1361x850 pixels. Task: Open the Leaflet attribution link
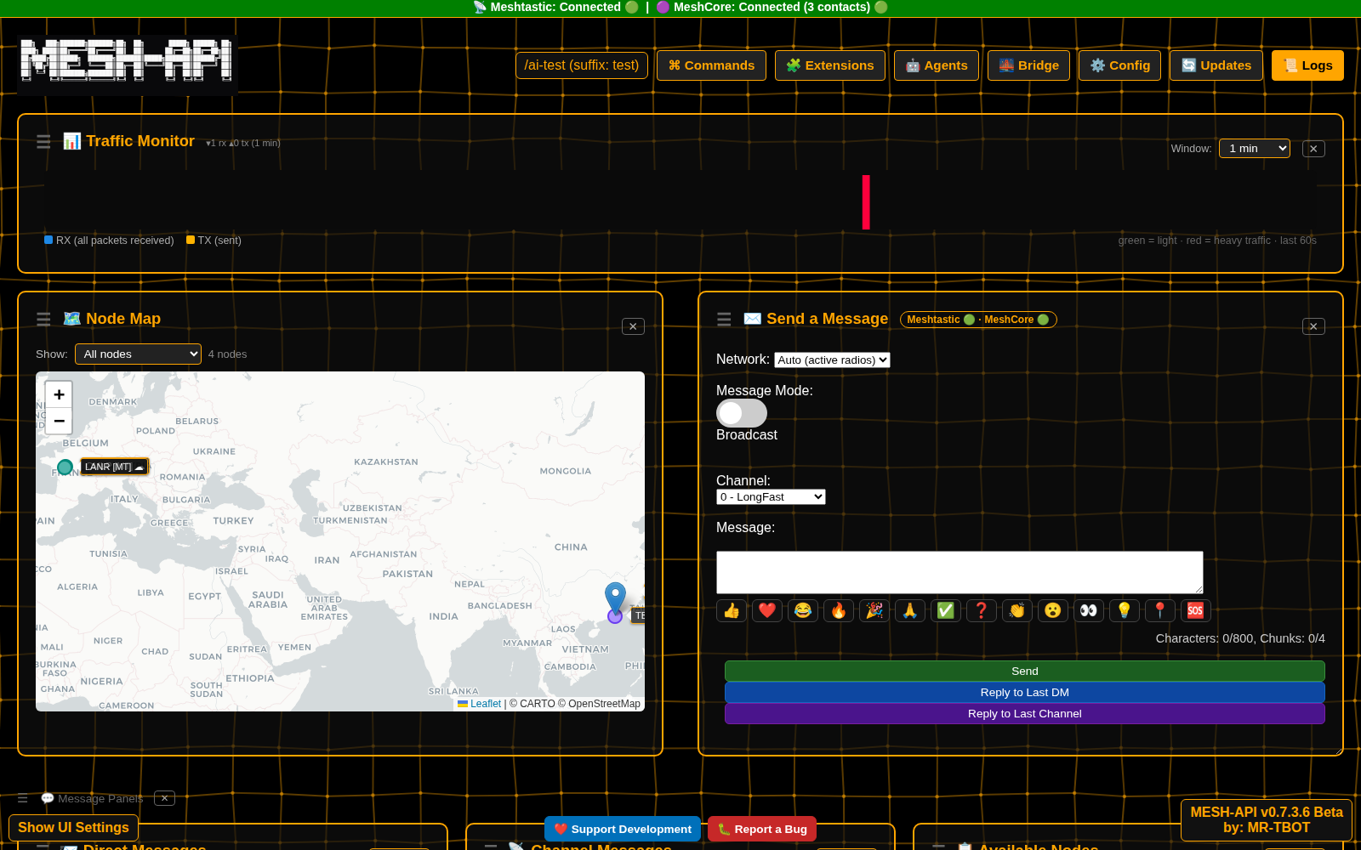pyautogui.click(x=486, y=704)
